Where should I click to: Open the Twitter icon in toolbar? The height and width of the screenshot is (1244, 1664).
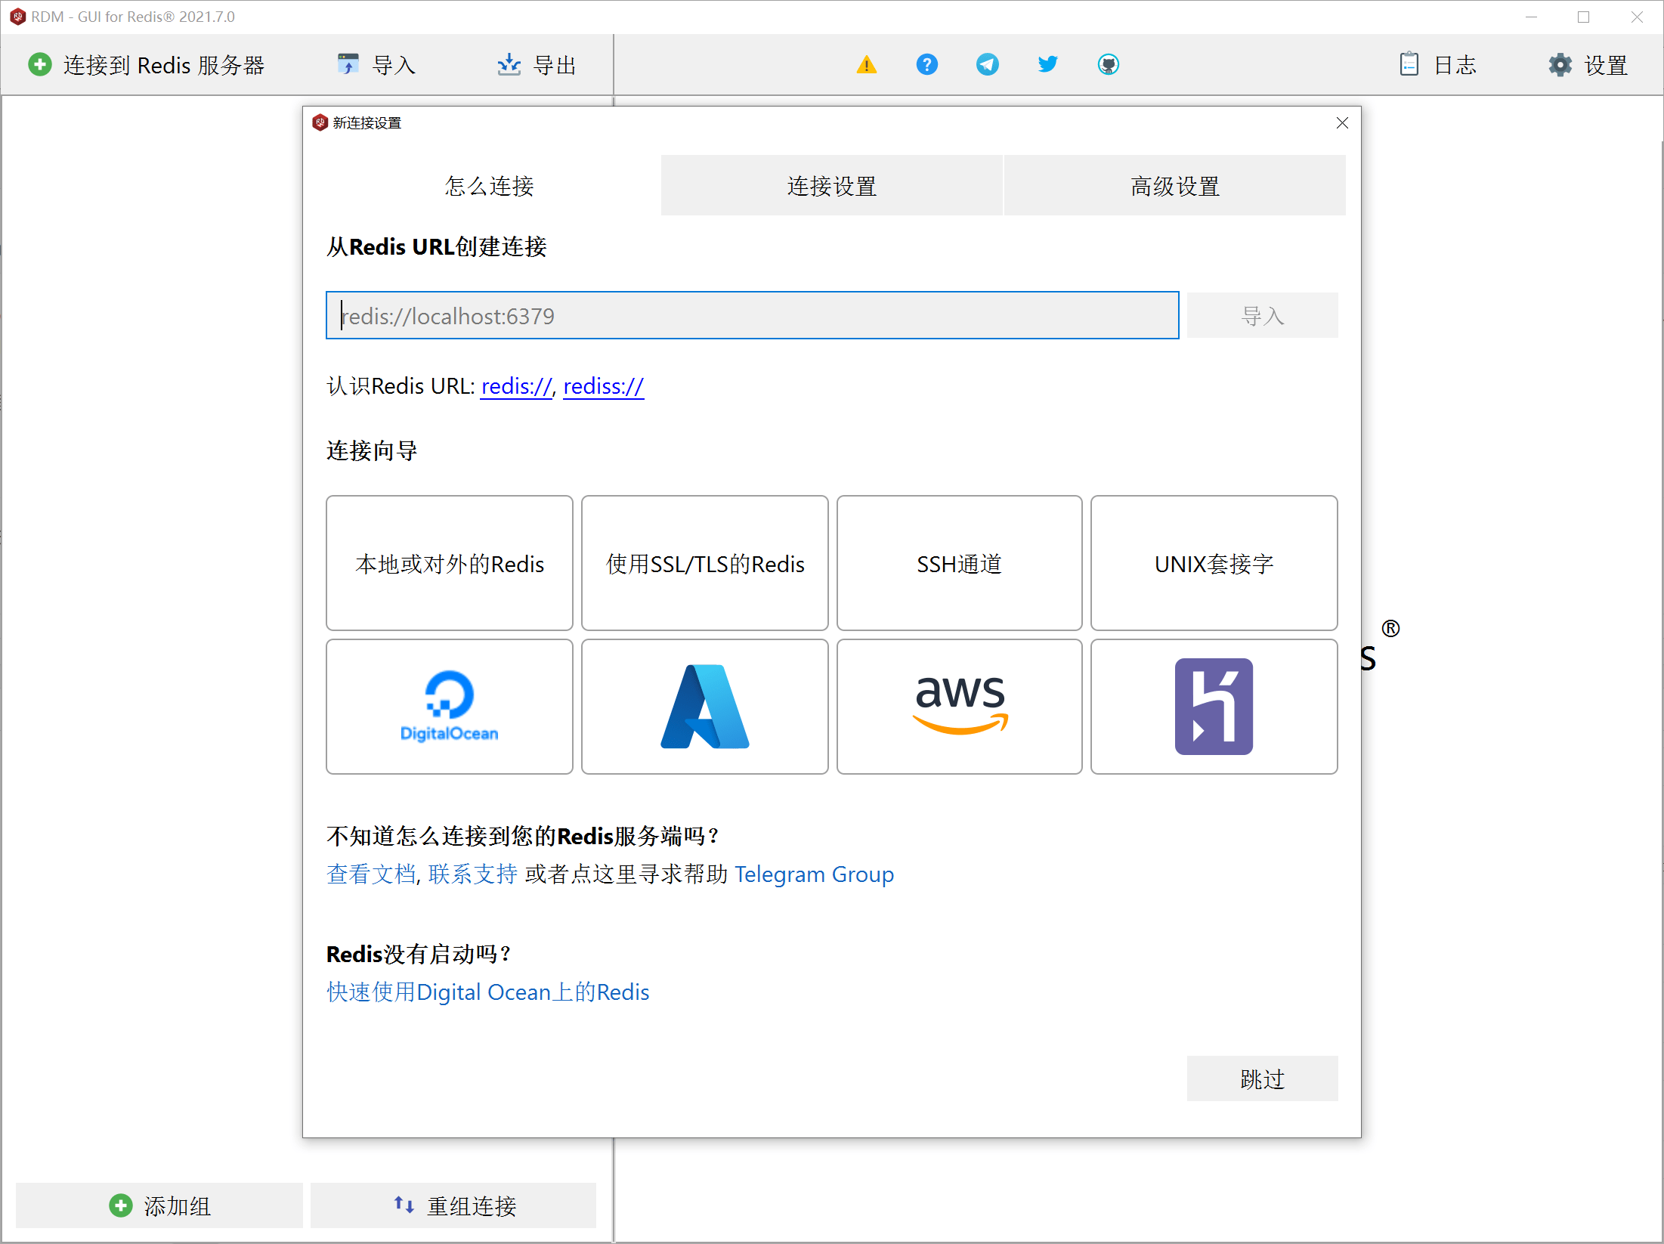(1047, 64)
